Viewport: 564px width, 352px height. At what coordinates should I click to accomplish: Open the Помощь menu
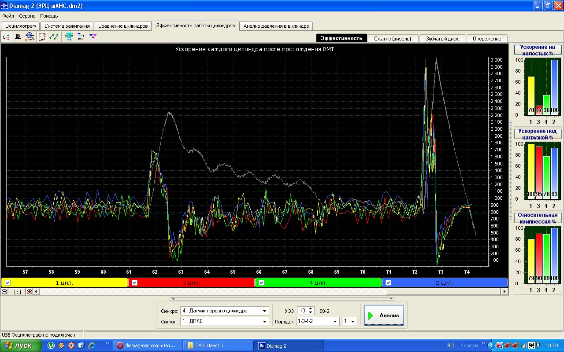(49, 16)
